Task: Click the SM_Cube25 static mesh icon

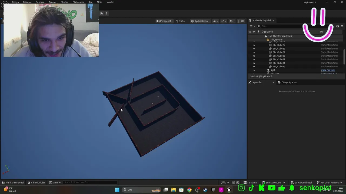Action: pyautogui.click(x=270, y=56)
